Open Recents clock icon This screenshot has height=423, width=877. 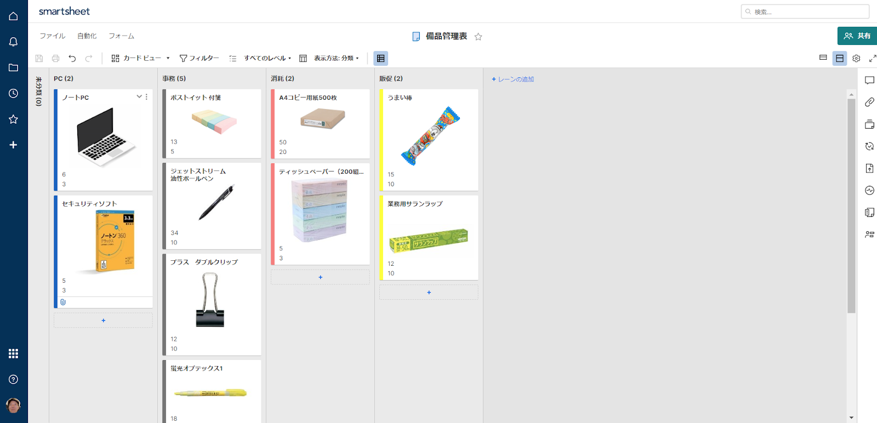(x=14, y=93)
